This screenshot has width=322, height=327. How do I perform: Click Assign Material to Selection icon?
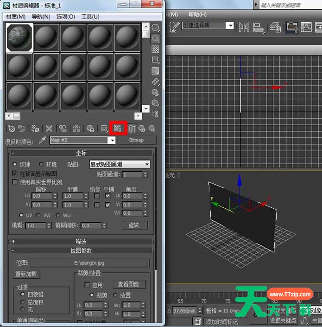(35, 128)
